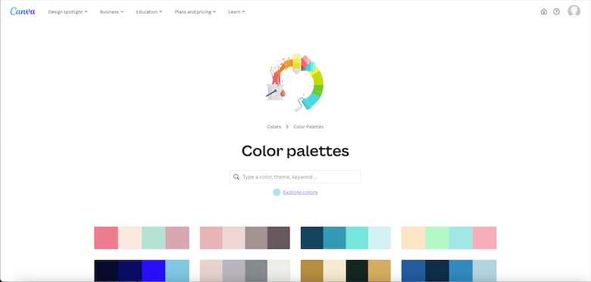Expand the Plans and pricing menu

195,11
